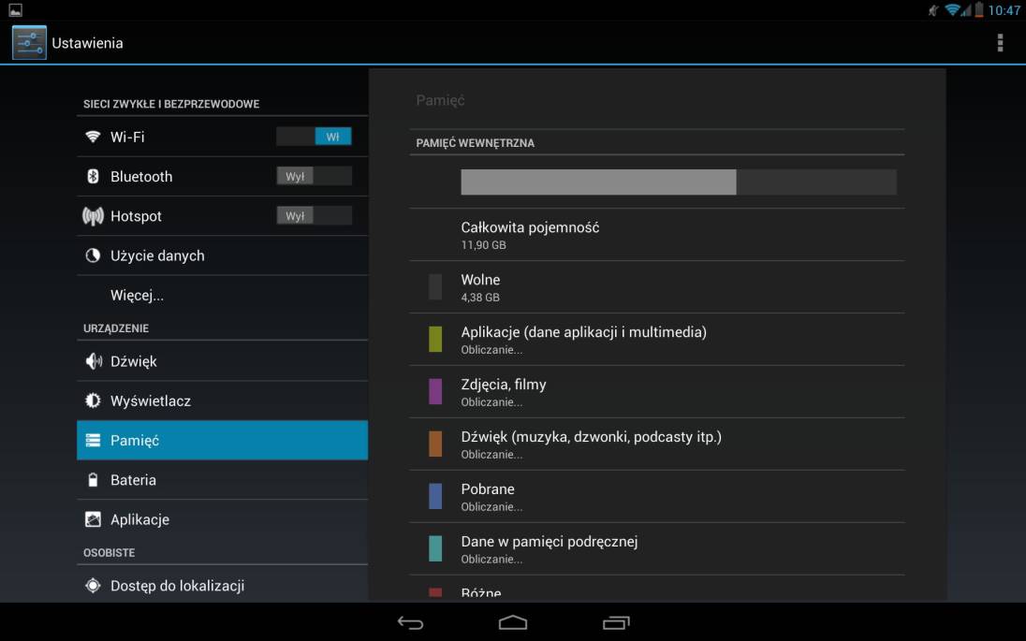
Task: Tap the dark grey Wolne color swatch
Action: [x=435, y=286]
